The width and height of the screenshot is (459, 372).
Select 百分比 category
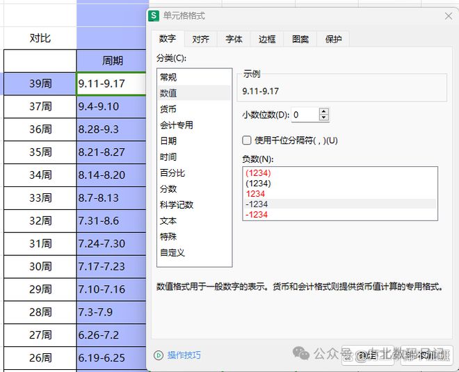point(194,172)
